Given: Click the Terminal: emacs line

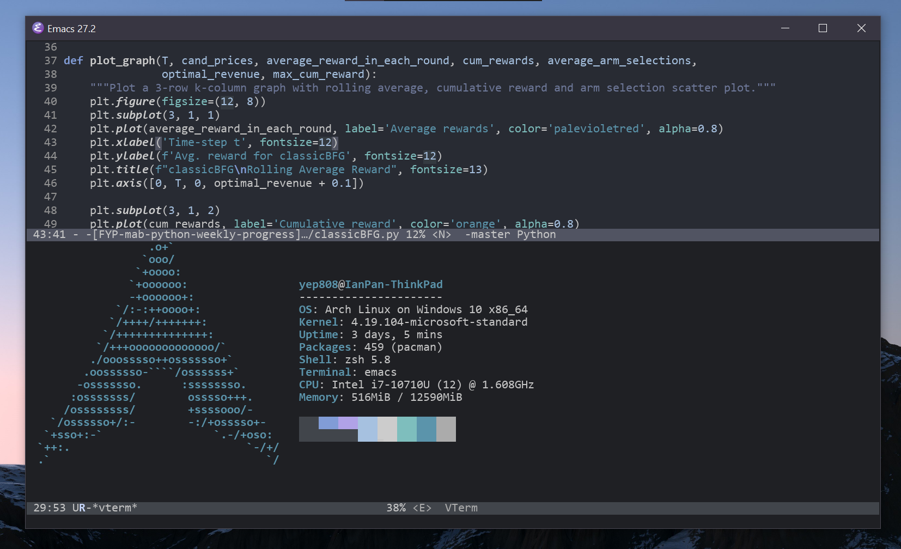Looking at the screenshot, I should pos(348,372).
